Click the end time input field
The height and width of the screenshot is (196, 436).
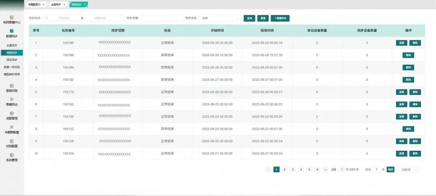click(x=101, y=18)
